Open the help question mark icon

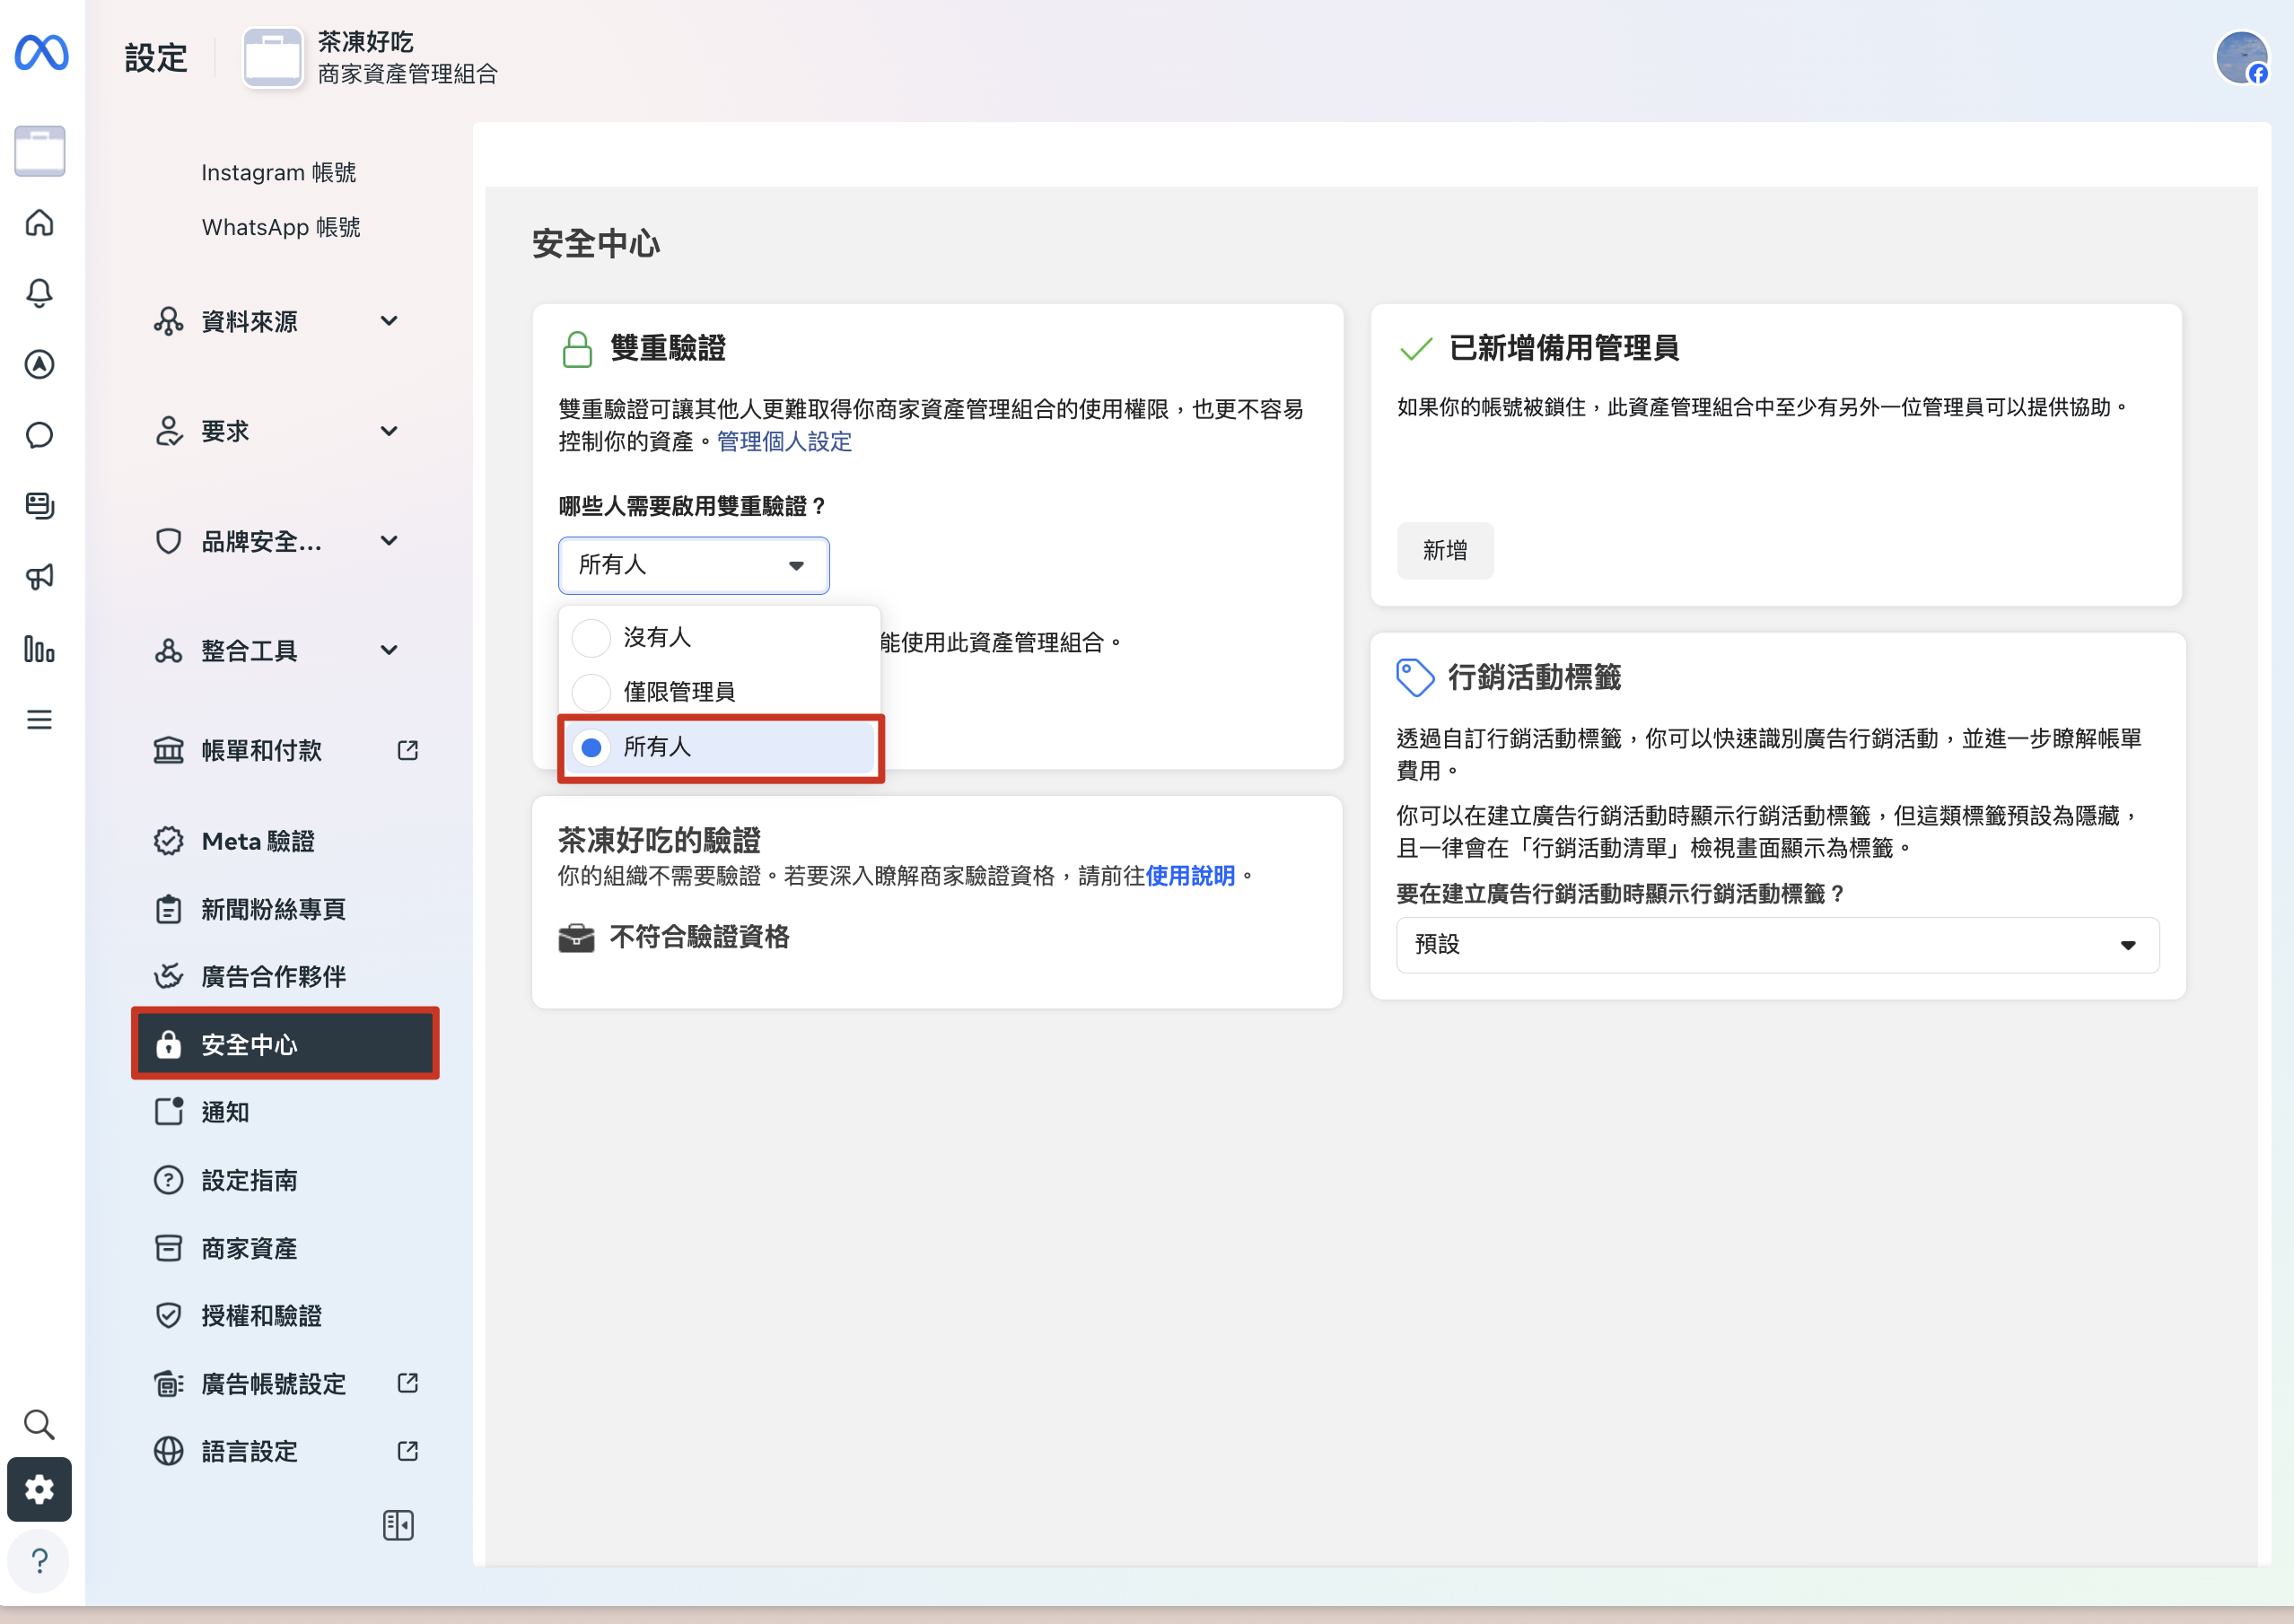point(39,1560)
